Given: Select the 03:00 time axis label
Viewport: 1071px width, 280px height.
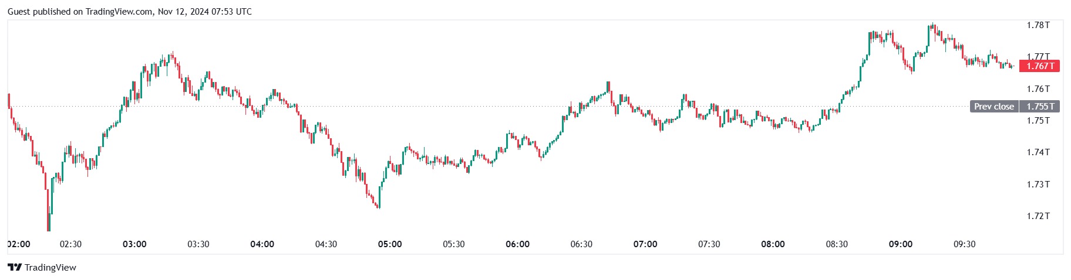Looking at the screenshot, I should (x=134, y=244).
